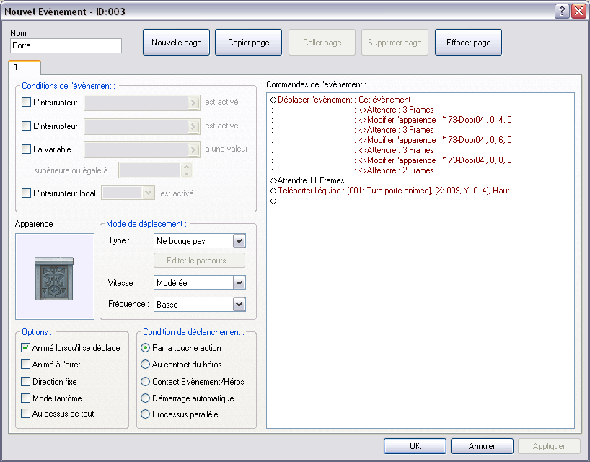Screen dimensions: 590x462
Task: Close the Nouvel Evènement dialog
Action: point(578,12)
